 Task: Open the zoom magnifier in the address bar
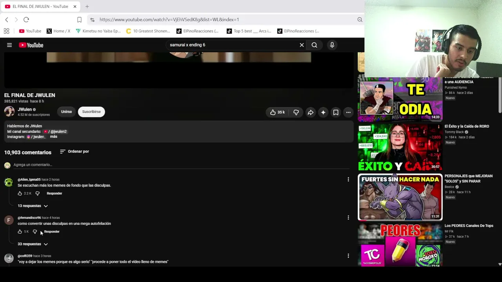coord(360,20)
